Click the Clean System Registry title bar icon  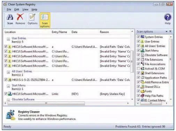[x=5, y=5]
